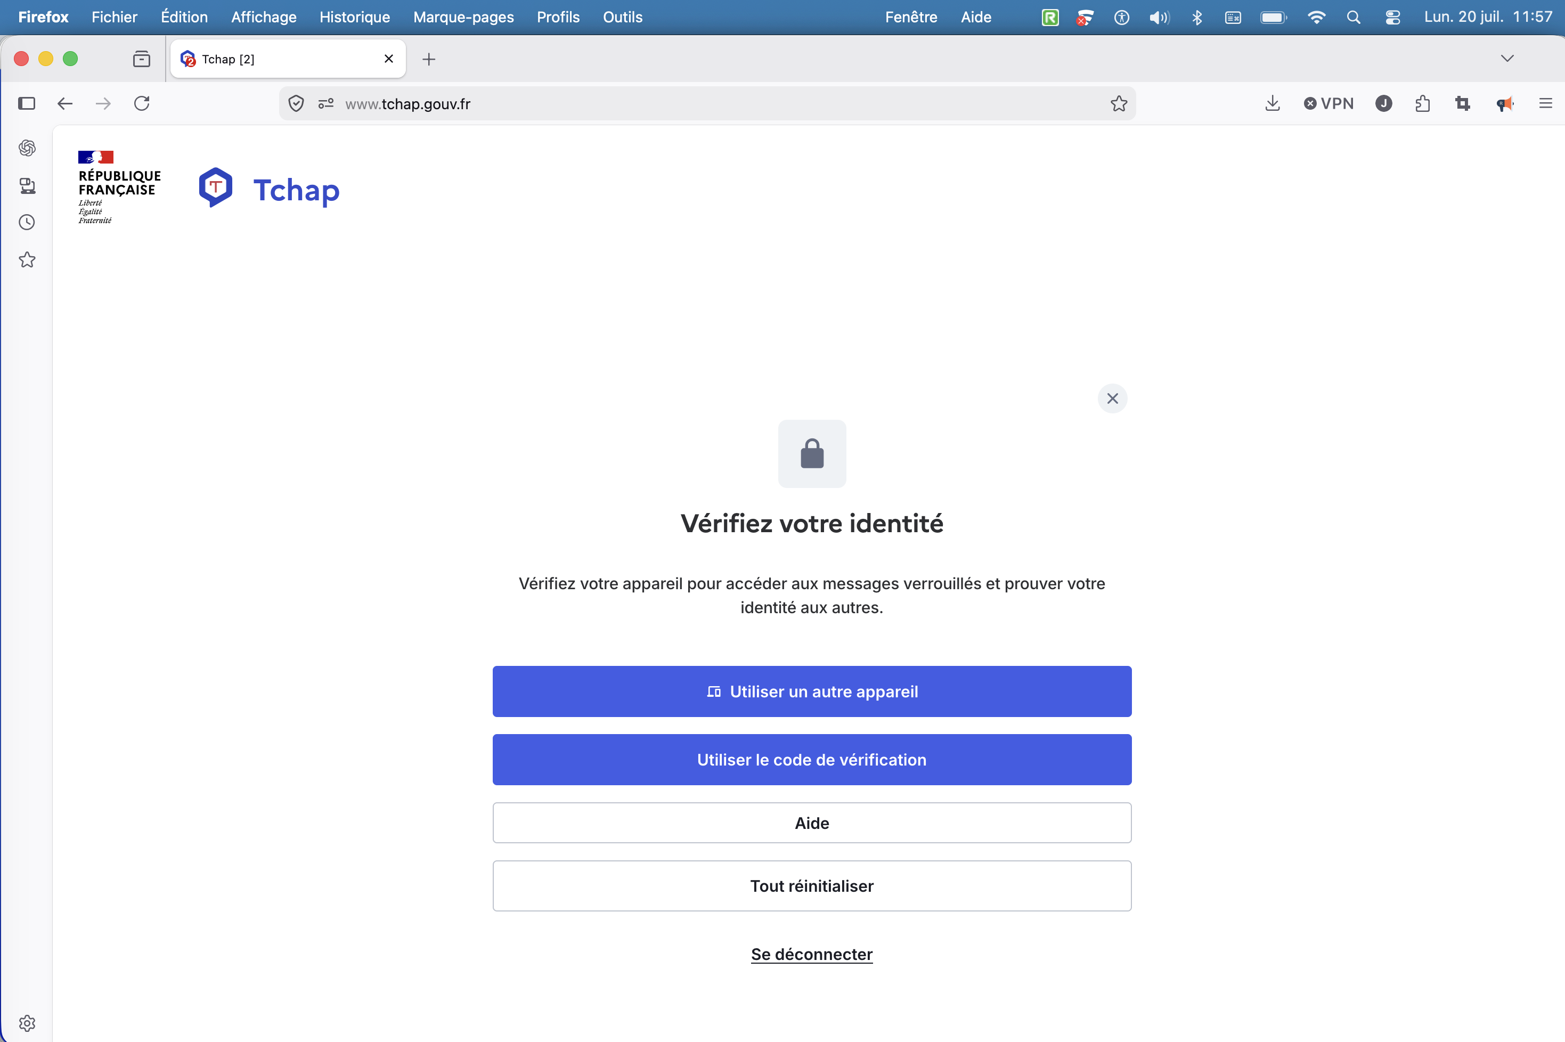
Task: Open the Aide menu in menu bar
Action: [975, 17]
